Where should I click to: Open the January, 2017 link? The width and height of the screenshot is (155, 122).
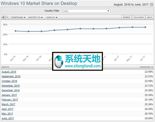pyautogui.click(x=9, y=95)
